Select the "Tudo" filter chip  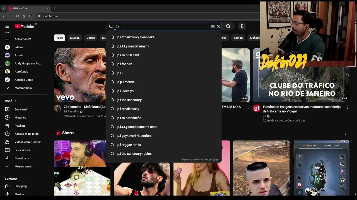60,38
